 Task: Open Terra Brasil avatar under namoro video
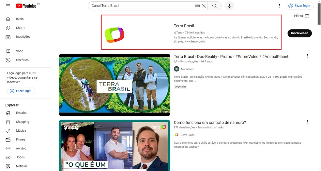pos(176,135)
